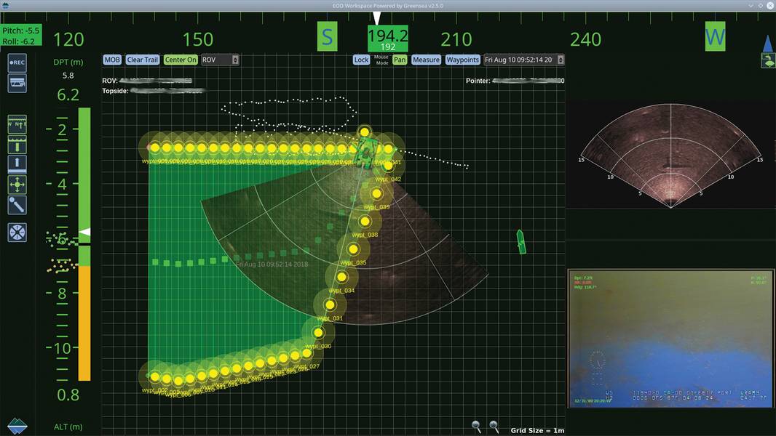
Task: Open the Waypoints menu
Action: [462, 60]
